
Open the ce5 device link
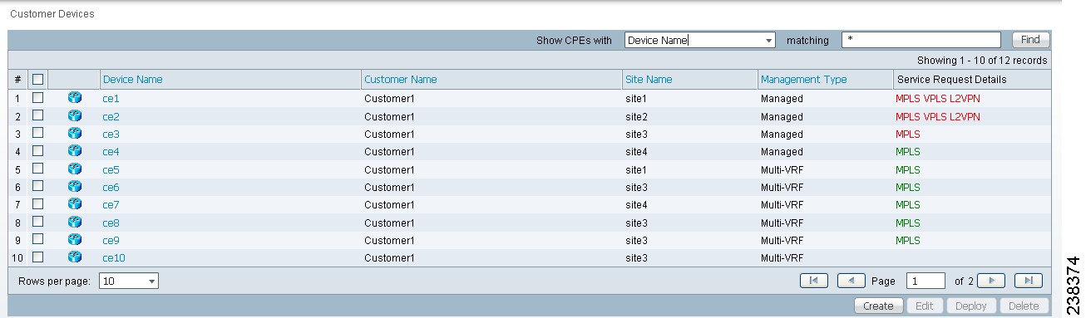point(111,169)
